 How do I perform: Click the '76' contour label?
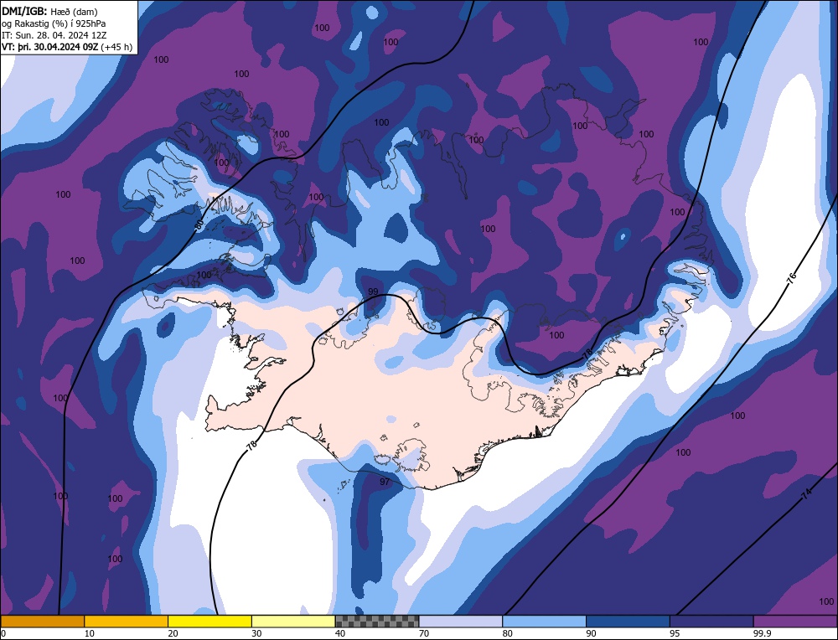[792, 276]
